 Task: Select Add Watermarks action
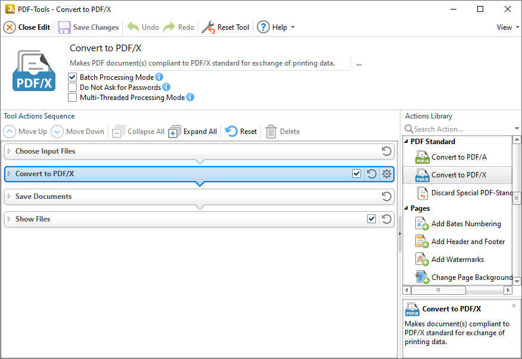tap(458, 260)
